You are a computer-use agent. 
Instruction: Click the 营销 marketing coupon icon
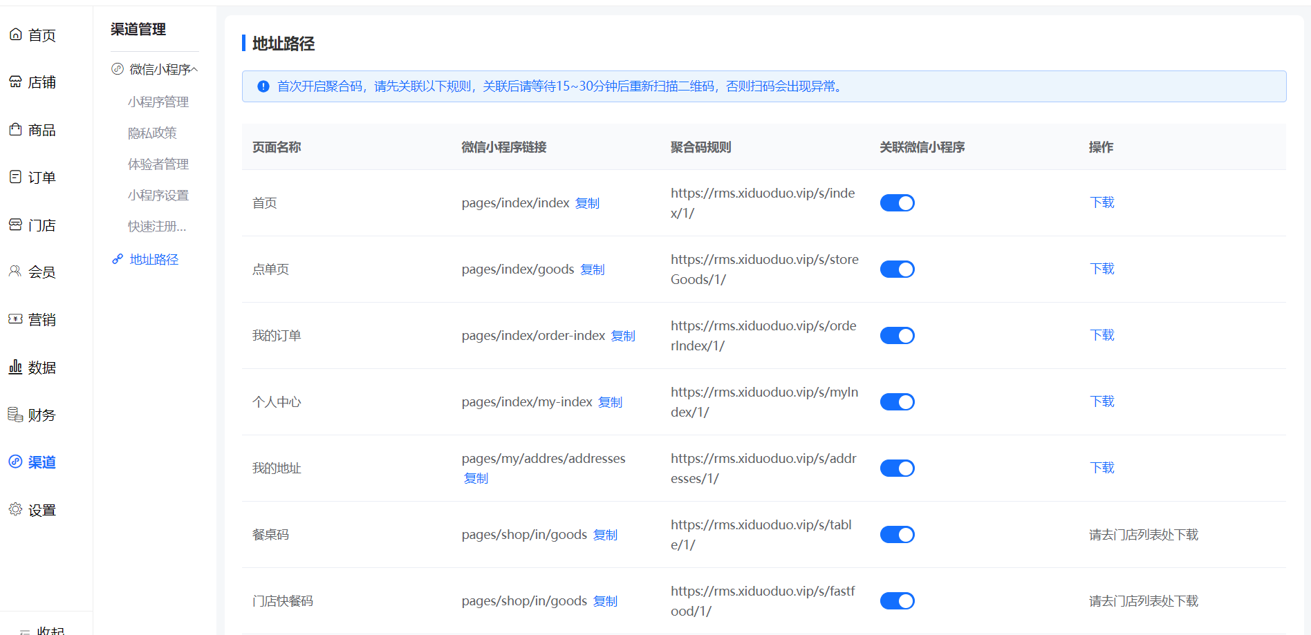(15, 319)
